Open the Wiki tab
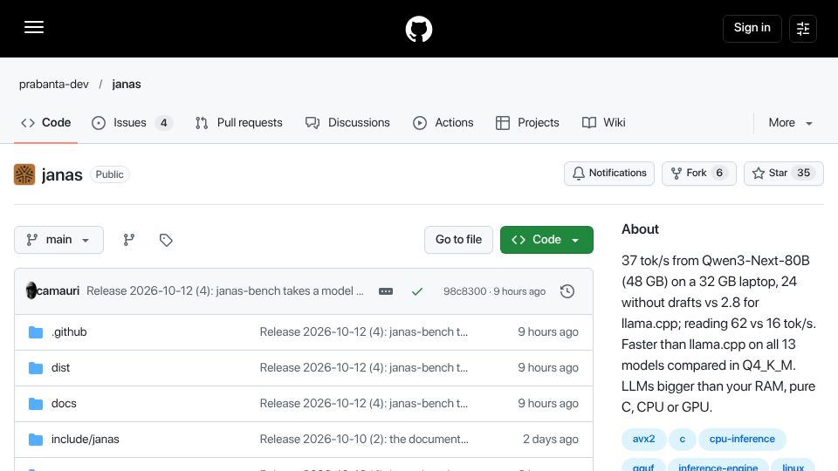Screen dimensions: 838x471 click(603, 123)
